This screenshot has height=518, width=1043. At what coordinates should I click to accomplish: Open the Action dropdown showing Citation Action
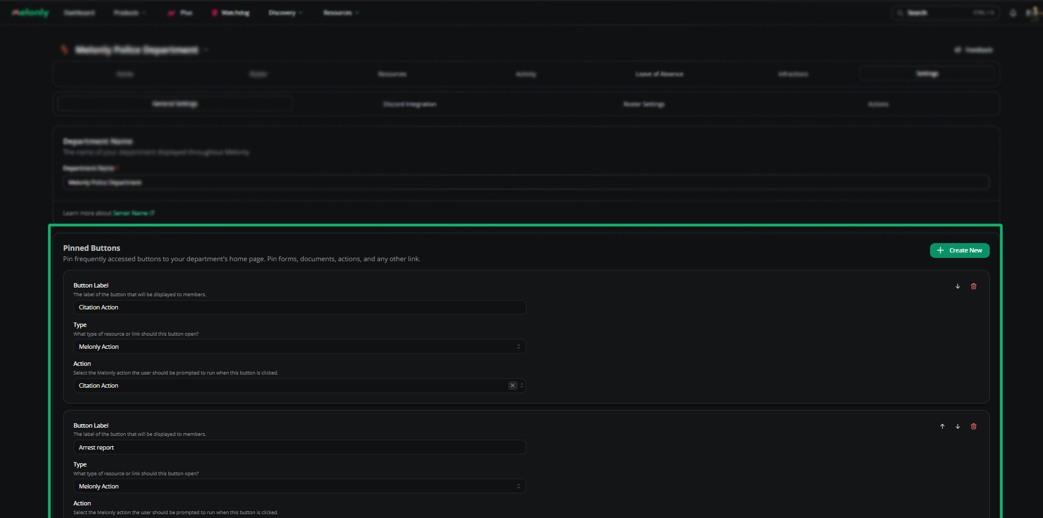point(299,385)
